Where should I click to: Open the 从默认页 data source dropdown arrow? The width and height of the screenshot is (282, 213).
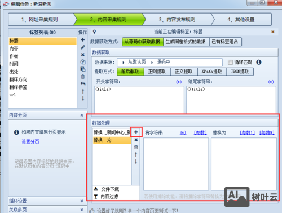pyautogui.click(x=124, y=63)
